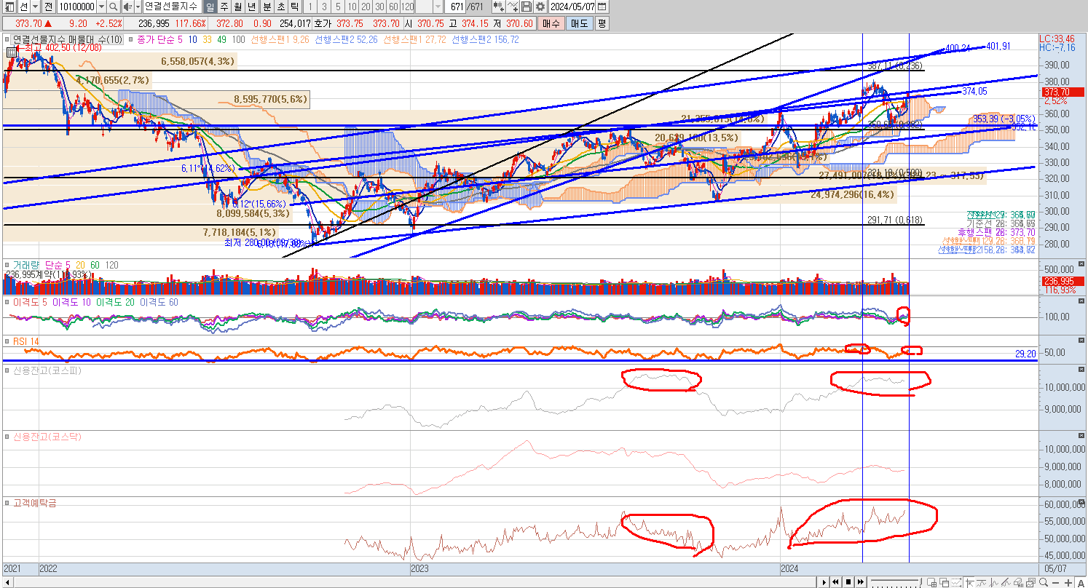Screen dimensions: 1088x588
Task: Open chart settings gear icon
Action: tap(540, 7)
